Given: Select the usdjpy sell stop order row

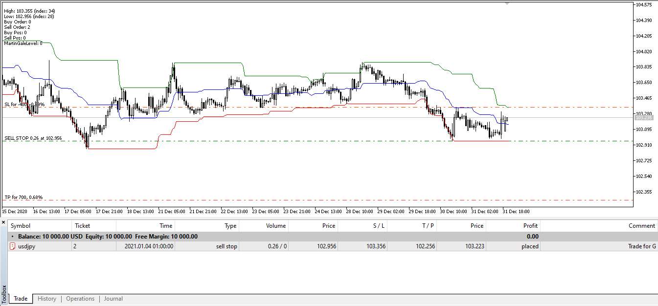Looking at the screenshot, I should [x=294, y=246].
